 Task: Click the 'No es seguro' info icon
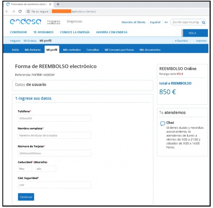pos(28,11)
